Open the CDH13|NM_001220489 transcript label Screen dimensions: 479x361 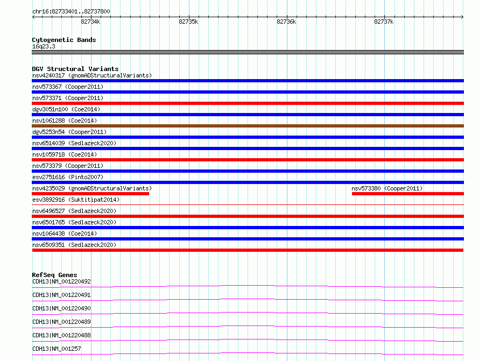61,322
